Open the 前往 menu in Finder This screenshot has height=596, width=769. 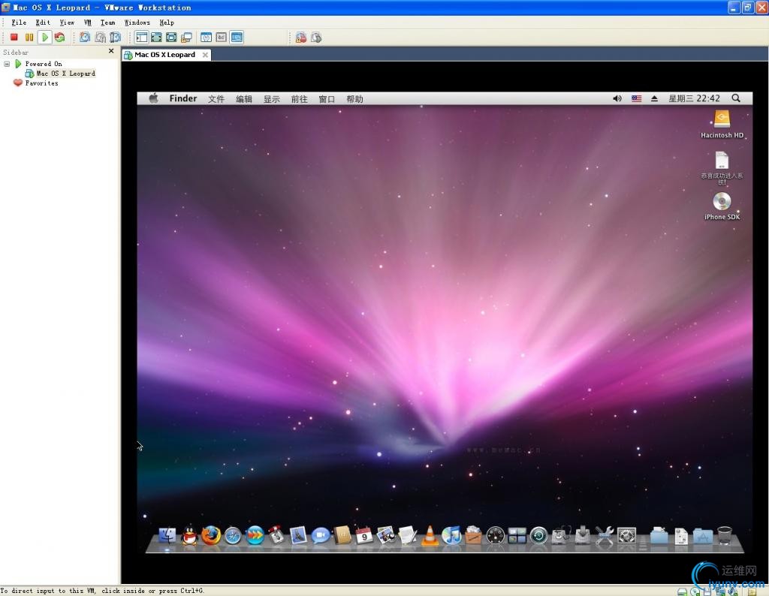click(299, 99)
